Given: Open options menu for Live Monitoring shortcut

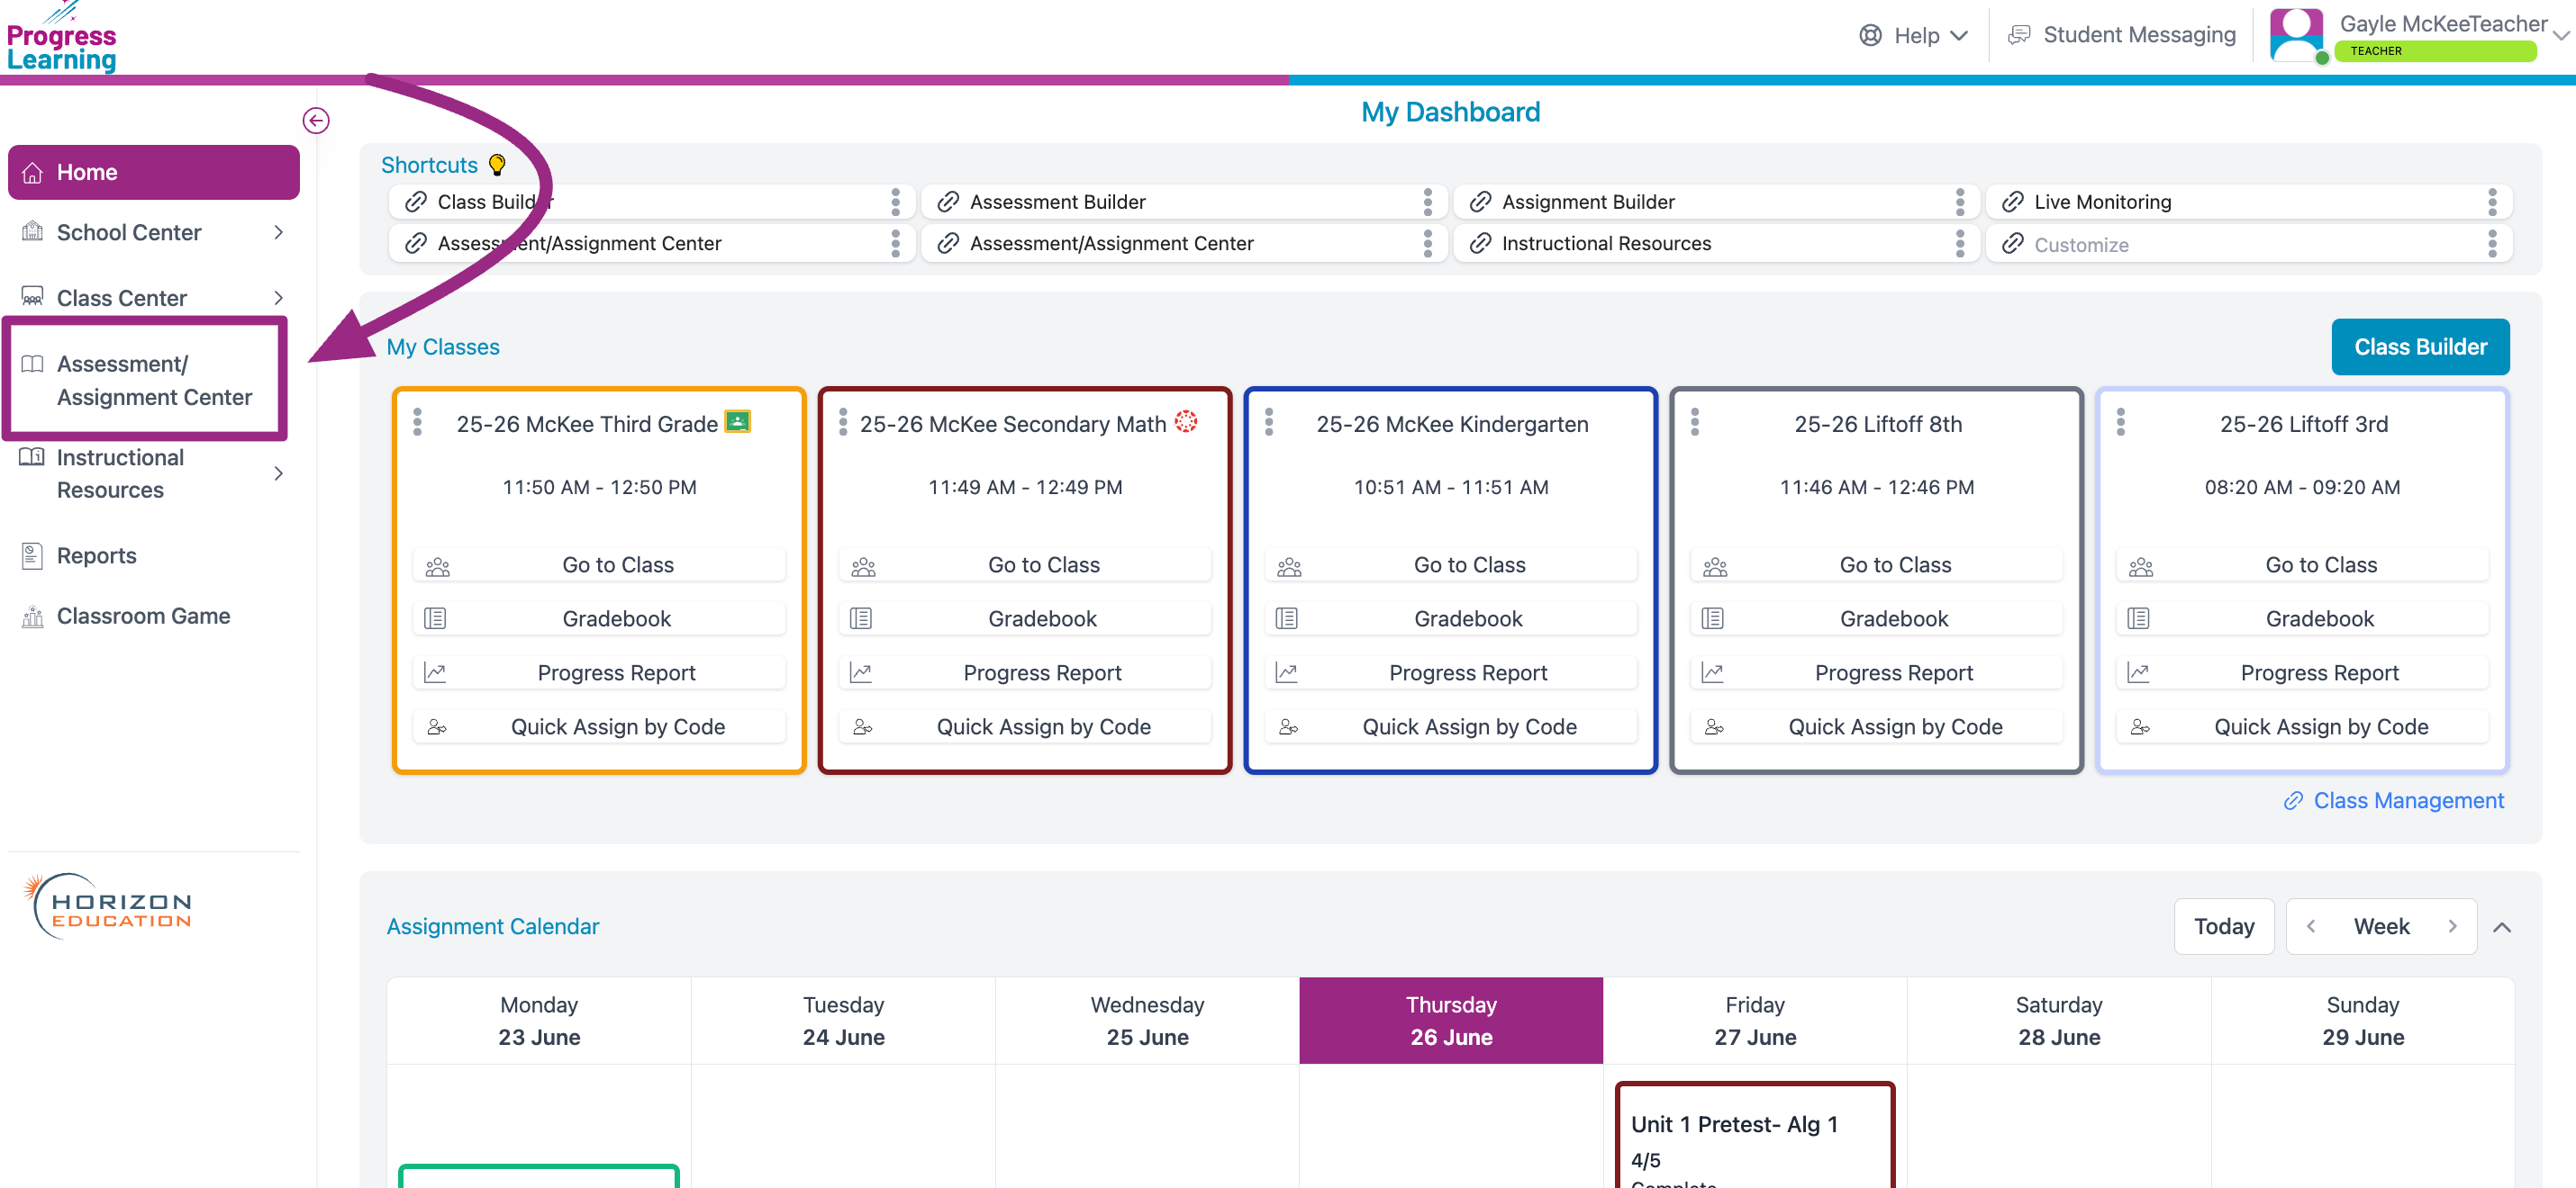Looking at the screenshot, I should (2491, 202).
